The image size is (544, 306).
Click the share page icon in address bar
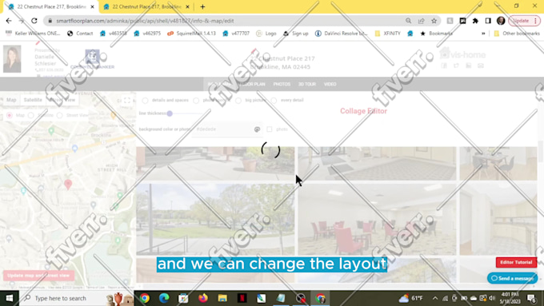pos(421,21)
